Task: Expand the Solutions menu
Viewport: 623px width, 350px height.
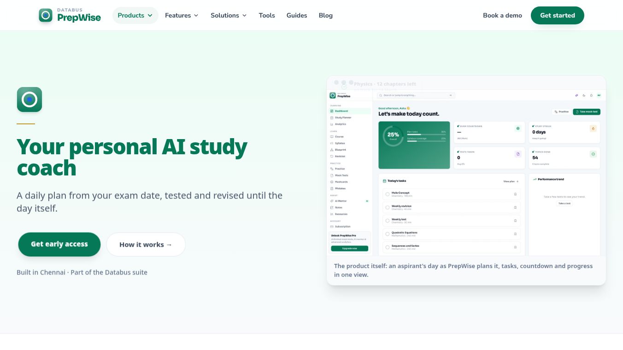Action: coord(229,15)
